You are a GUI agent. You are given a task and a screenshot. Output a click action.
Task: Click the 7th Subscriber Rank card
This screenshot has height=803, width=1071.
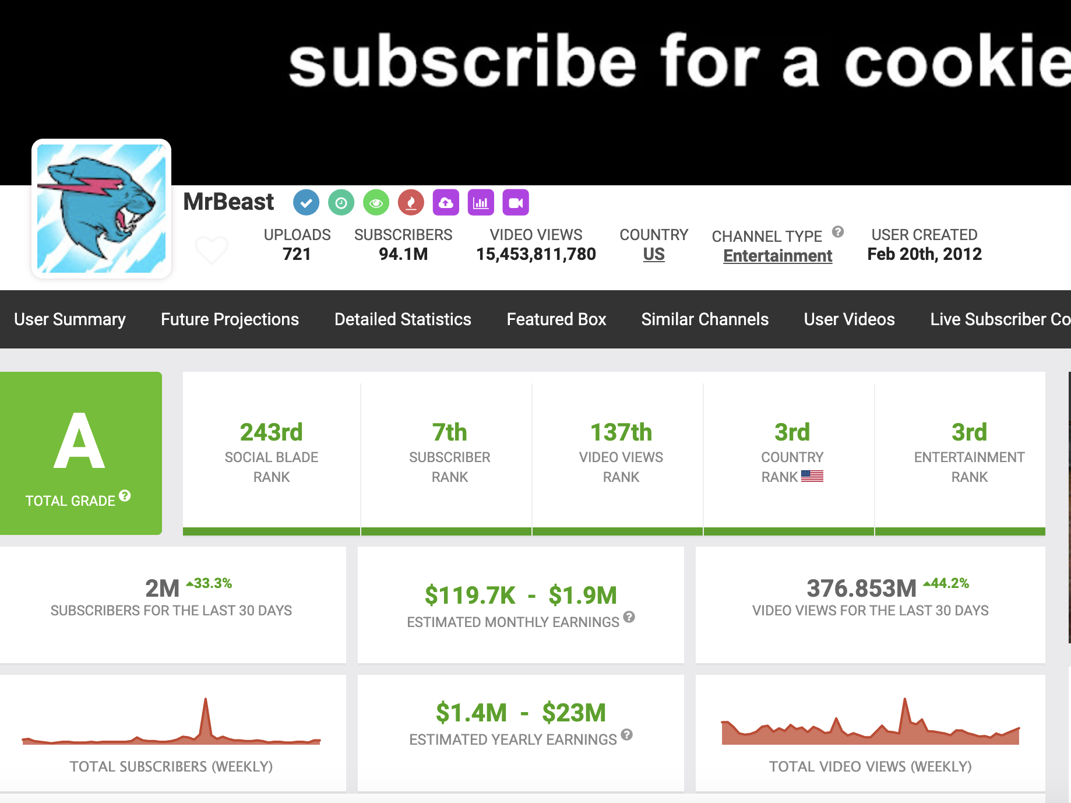tap(446, 453)
